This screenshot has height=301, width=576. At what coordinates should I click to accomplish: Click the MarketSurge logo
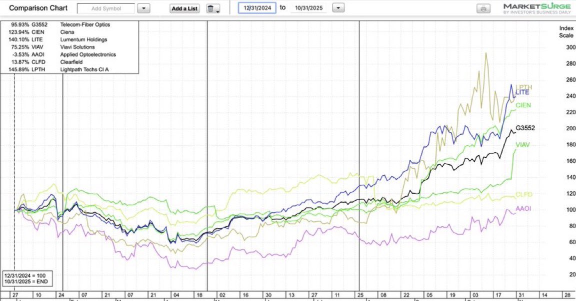pyautogui.click(x=537, y=8)
